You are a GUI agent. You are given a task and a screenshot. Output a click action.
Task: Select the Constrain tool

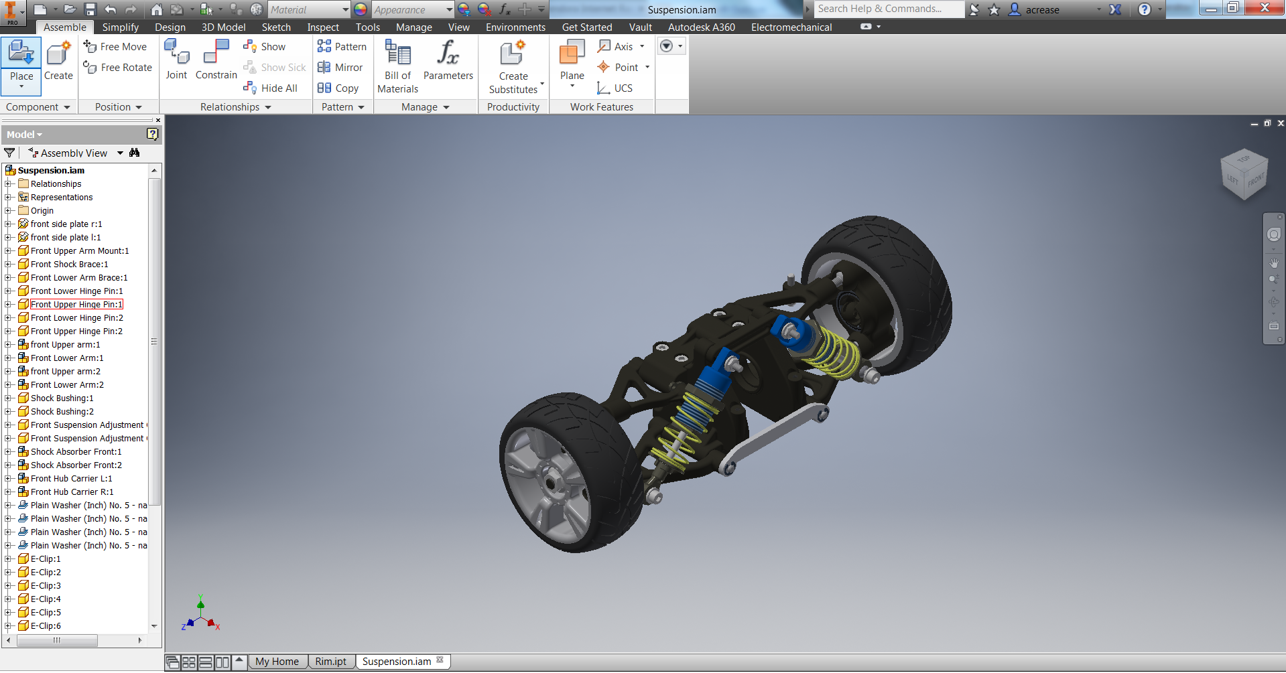216,60
